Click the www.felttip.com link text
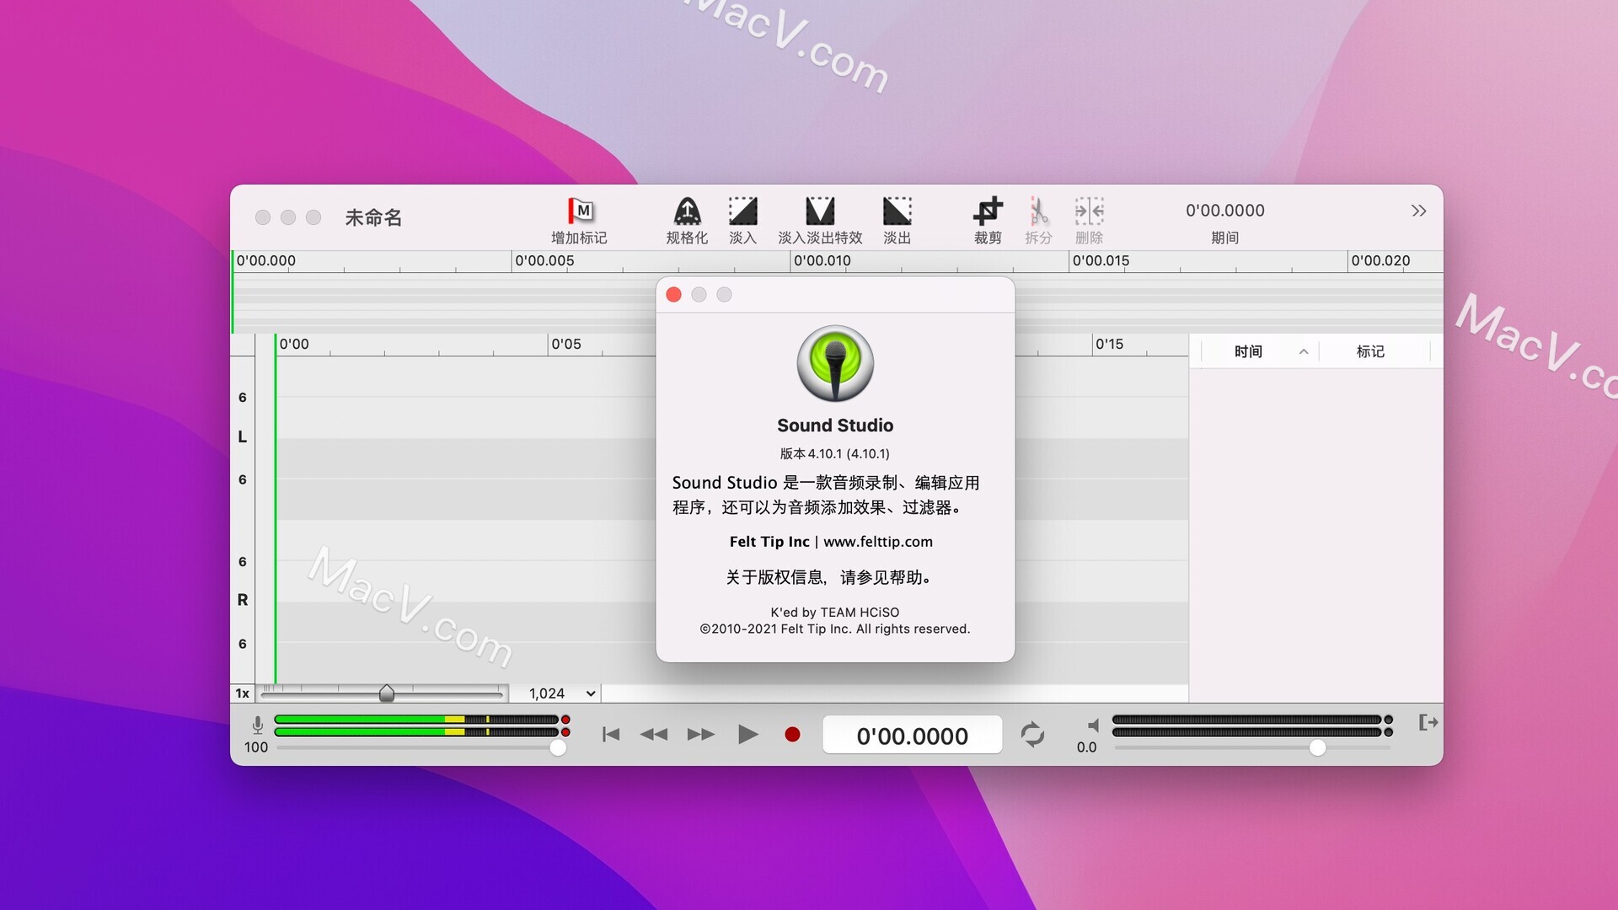1618x910 pixels. pyautogui.click(x=878, y=542)
